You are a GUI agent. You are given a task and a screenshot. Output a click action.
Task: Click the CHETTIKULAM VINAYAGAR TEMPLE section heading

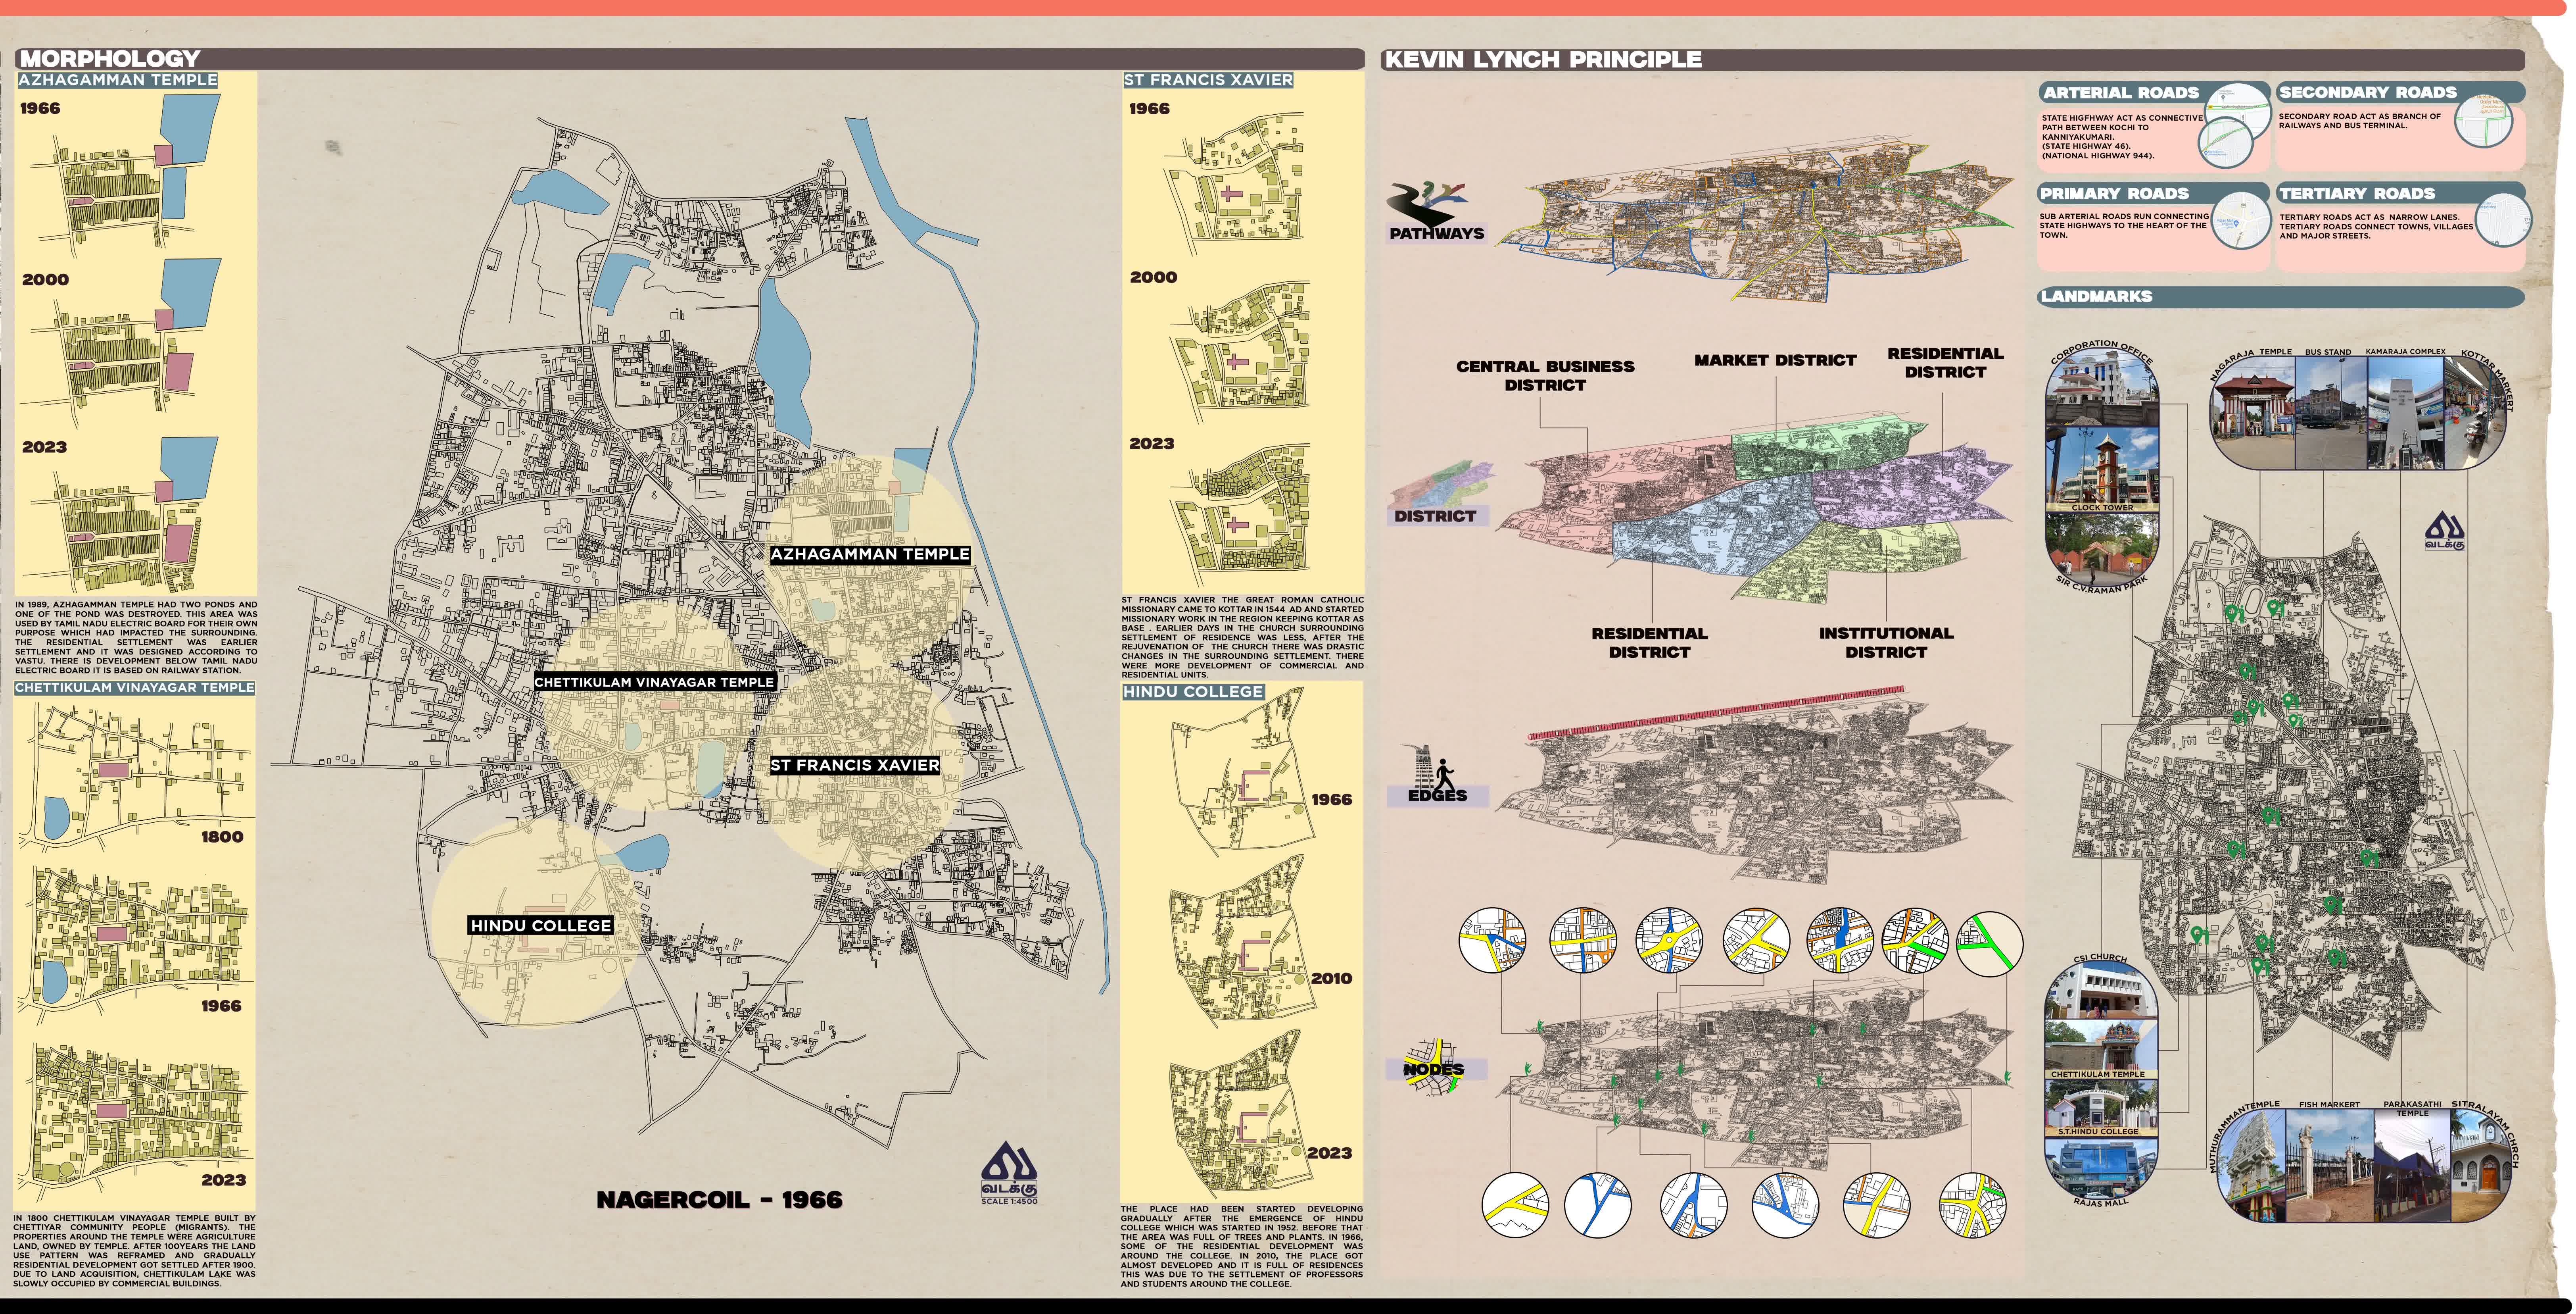click(135, 687)
